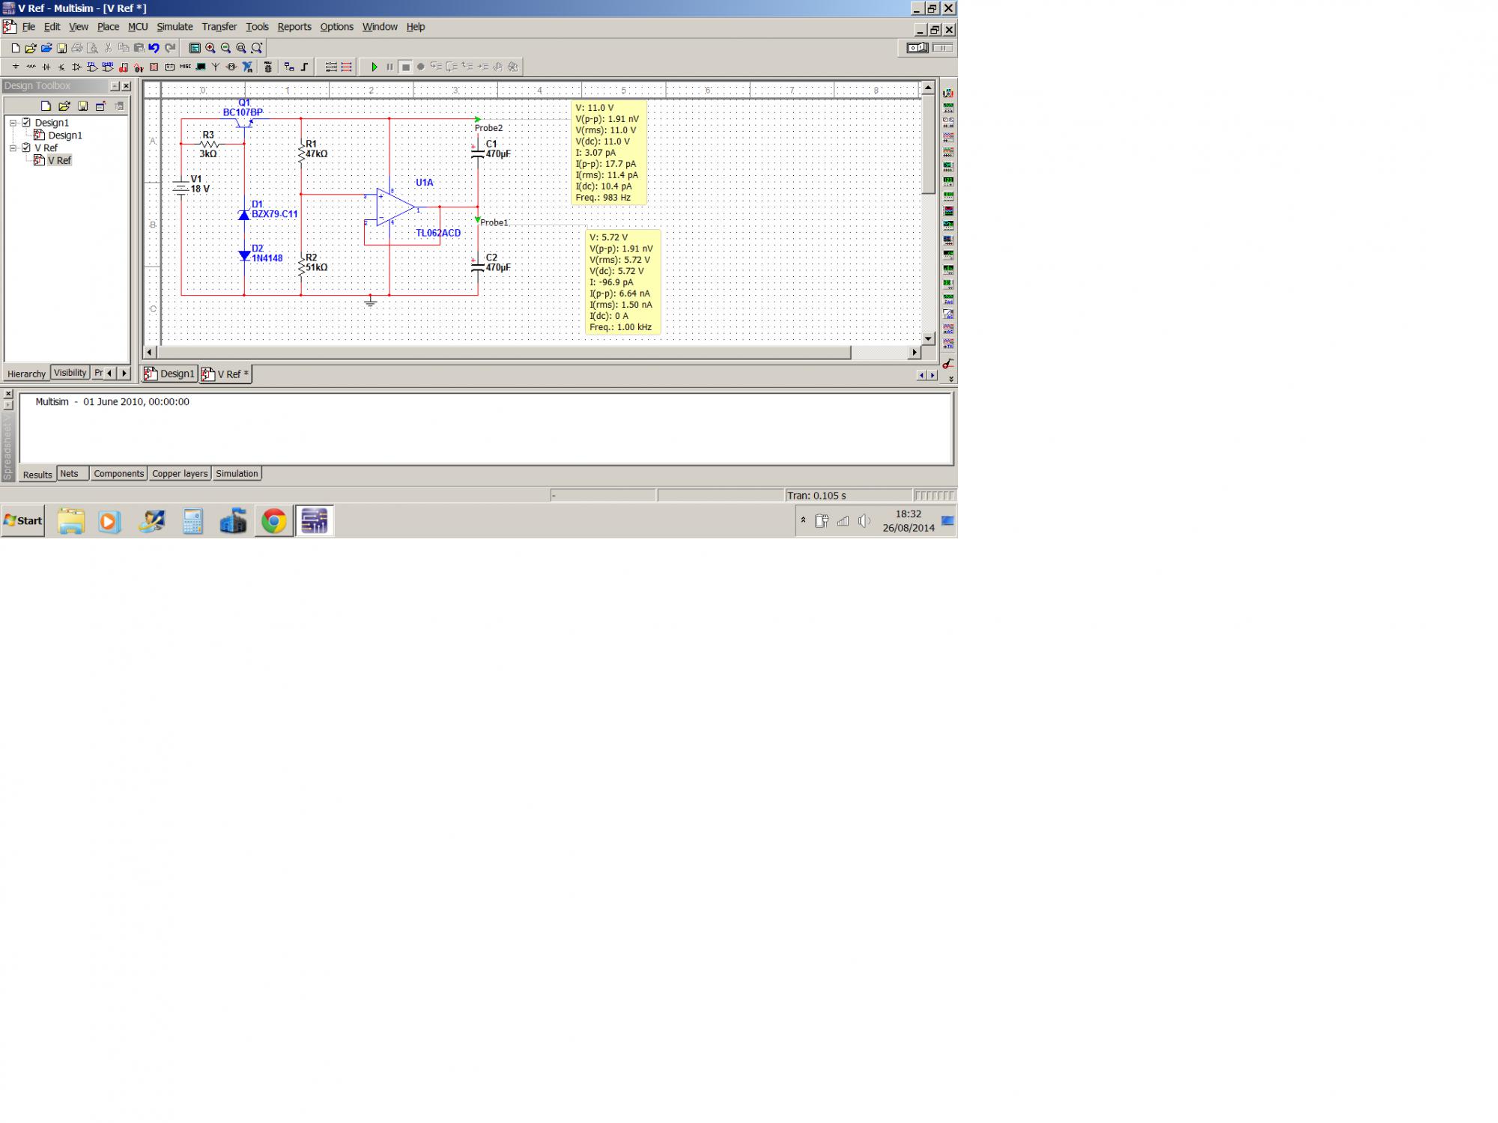Click the Zoom In magnifier icon
The height and width of the screenshot is (1123, 1498).
pyautogui.click(x=210, y=48)
